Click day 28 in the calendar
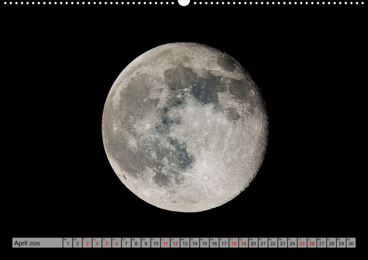The height and width of the screenshot is (260, 368). pos(331,243)
